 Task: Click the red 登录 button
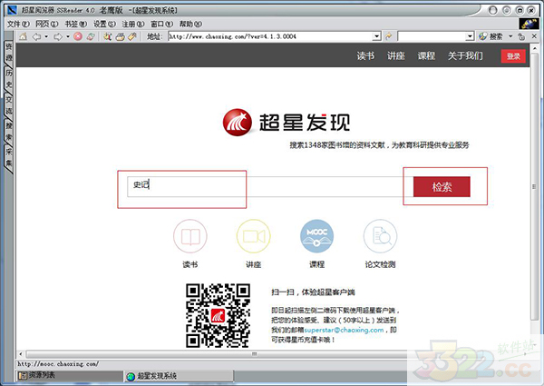click(x=513, y=56)
